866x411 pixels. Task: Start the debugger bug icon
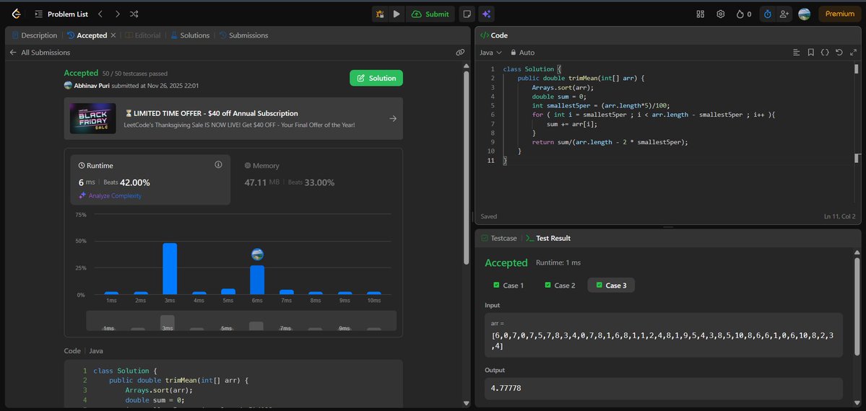380,14
